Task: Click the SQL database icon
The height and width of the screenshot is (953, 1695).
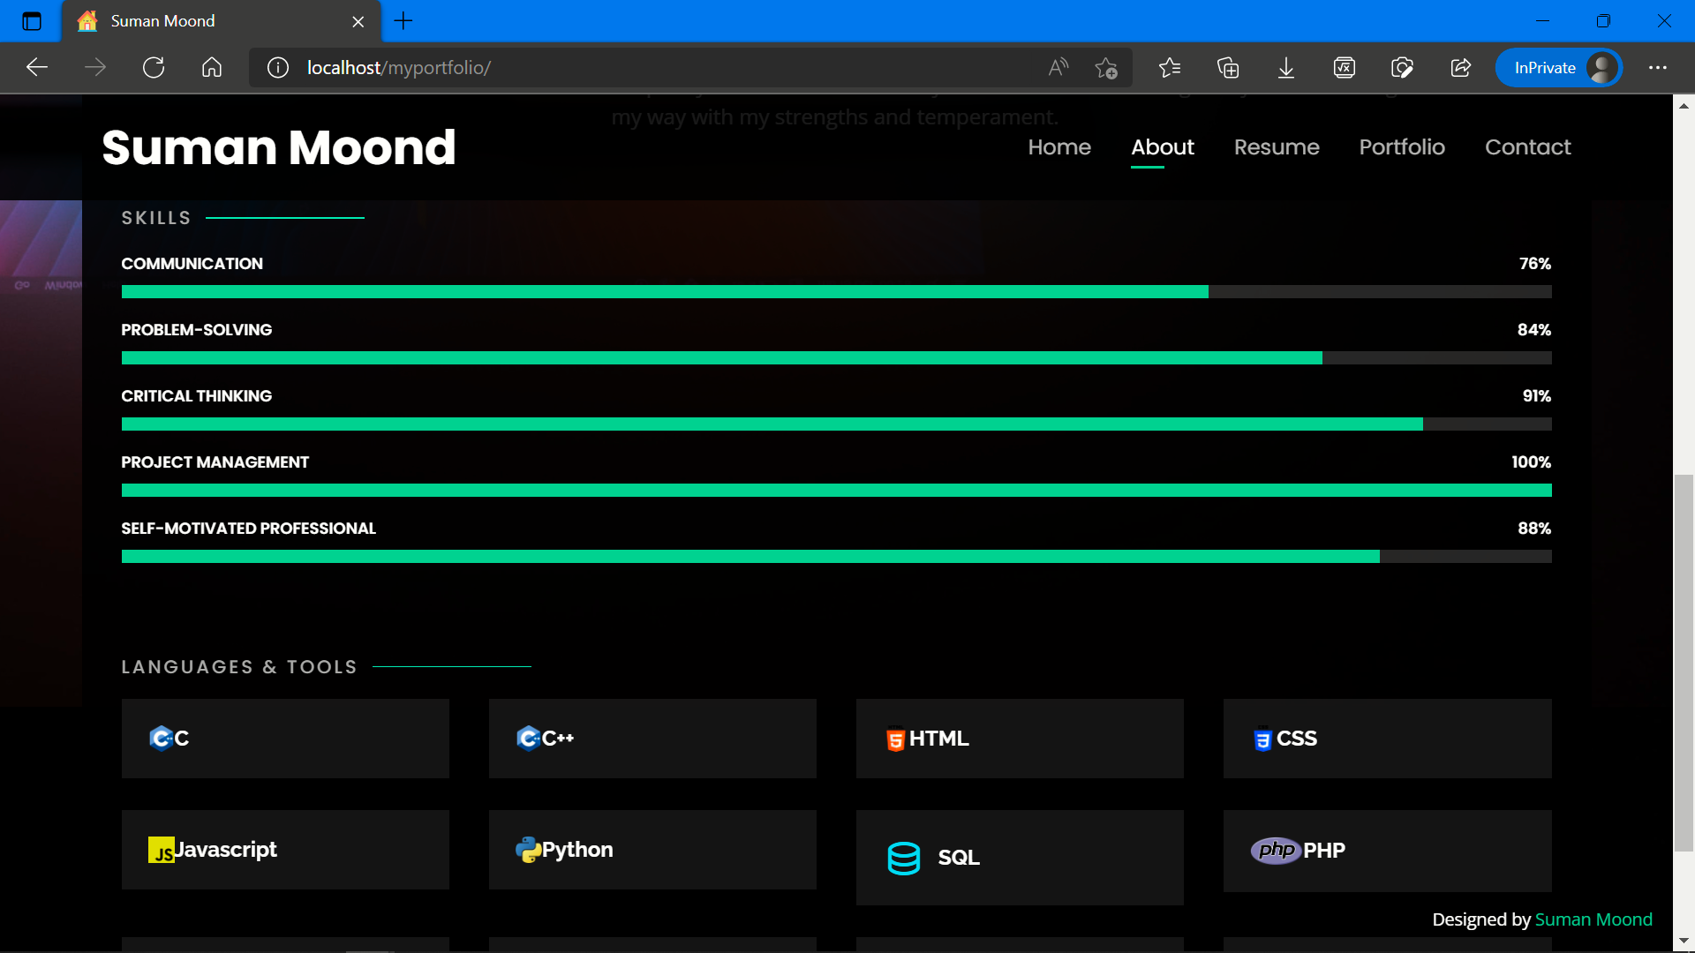Action: point(904,858)
